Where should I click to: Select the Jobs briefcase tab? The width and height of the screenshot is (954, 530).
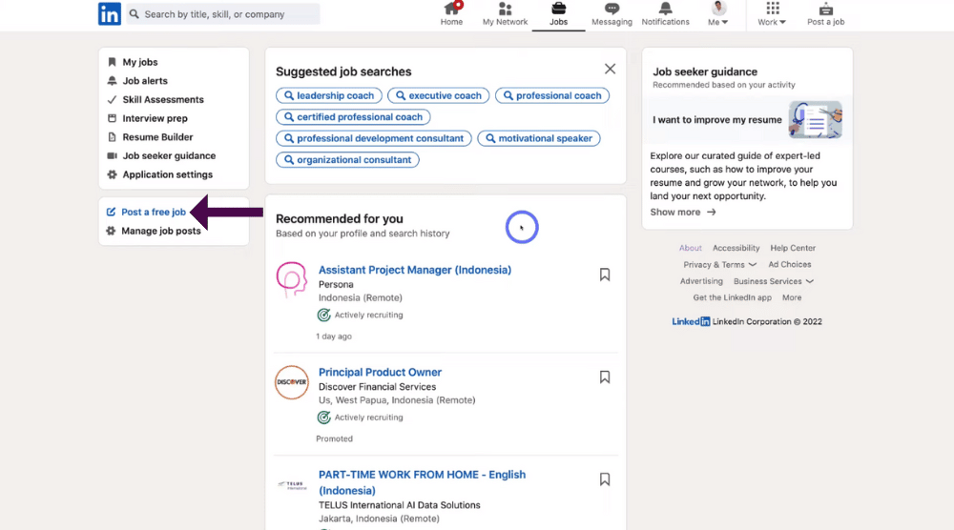[558, 14]
